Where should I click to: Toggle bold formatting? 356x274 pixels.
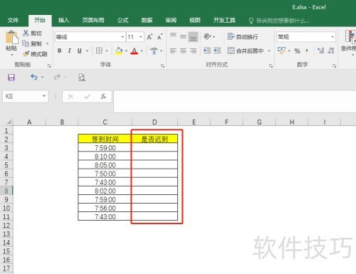point(59,51)
